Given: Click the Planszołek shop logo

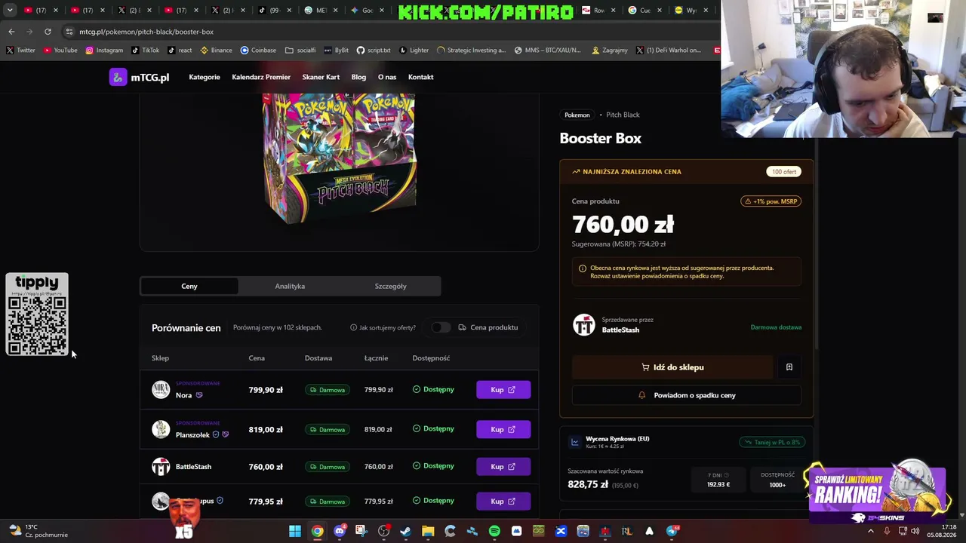Looking at the screenshot, I should click(161, 429).
